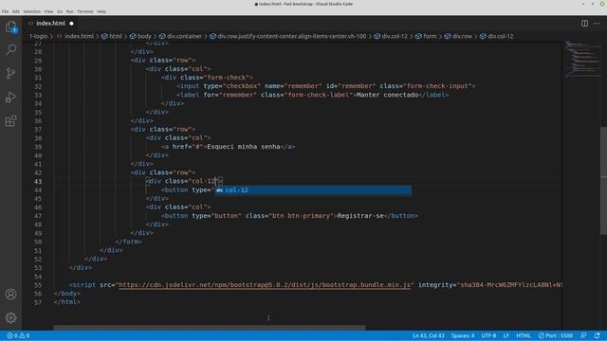This screenshot has height=341, width=607.
Task: Click the code minimap overview
Action: 581,59
